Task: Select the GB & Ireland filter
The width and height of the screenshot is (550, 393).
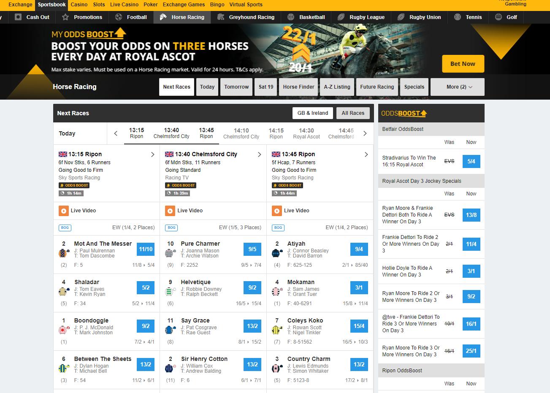Action: click(312, 113)
